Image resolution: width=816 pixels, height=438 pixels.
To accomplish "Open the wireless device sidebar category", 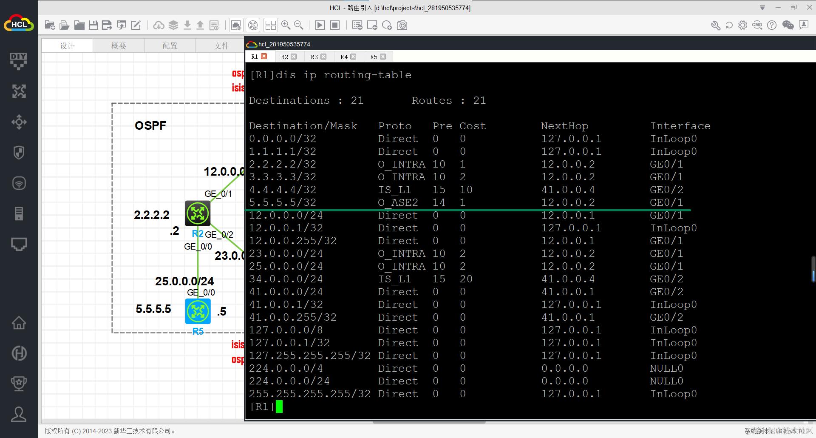I will click(x=19, y=183).
